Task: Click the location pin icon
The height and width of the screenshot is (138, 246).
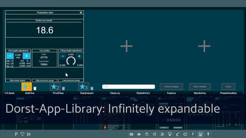Action: point(208,134)
